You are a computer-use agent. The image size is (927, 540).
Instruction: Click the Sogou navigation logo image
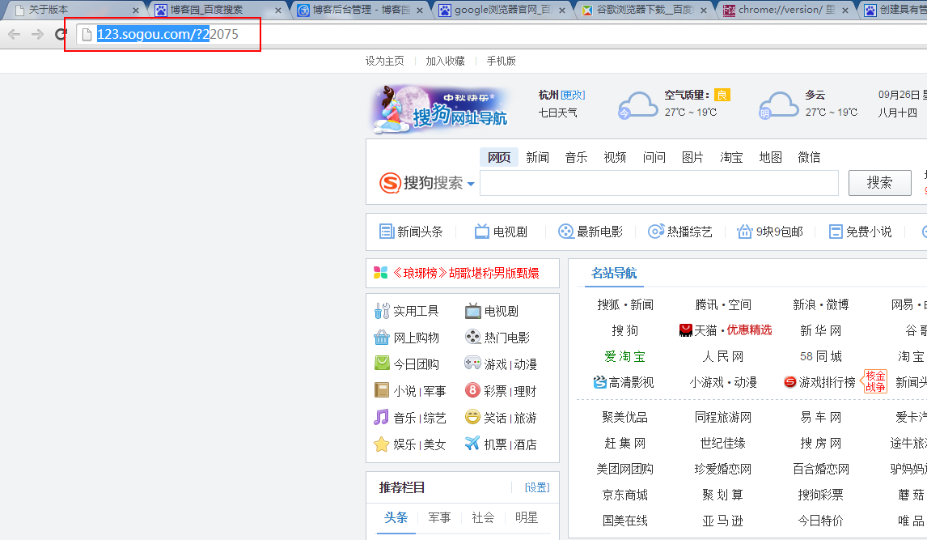440,108
